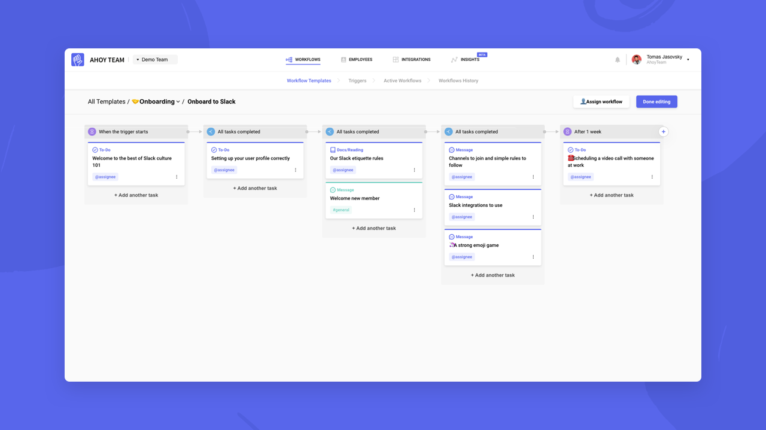Click @assignee tag on 'Channels to join' card
766x430 pixels.
click(462, 177)
